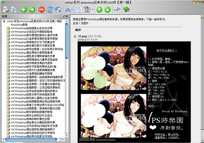Open Photoshop打造漂亮的镶钻字教程 topic

coord(32,74)
